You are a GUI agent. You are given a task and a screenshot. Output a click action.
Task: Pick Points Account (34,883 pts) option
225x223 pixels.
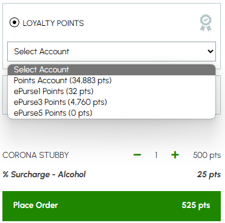[x=111, y=81]
